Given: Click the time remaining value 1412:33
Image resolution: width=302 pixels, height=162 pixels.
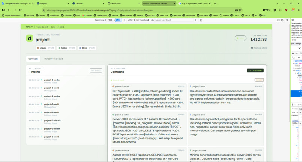Looking at the screenshot, I should point(259,40).
